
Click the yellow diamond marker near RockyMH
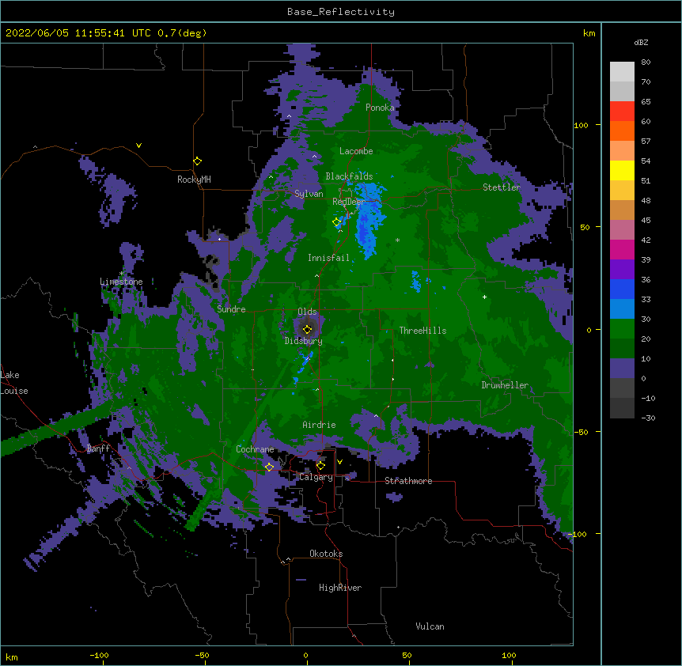coord(197,161)
